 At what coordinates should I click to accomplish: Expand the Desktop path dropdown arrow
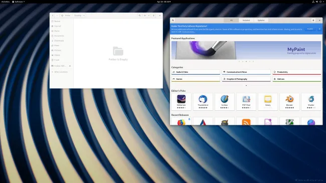pyautogui.click(x=84, y=16)
